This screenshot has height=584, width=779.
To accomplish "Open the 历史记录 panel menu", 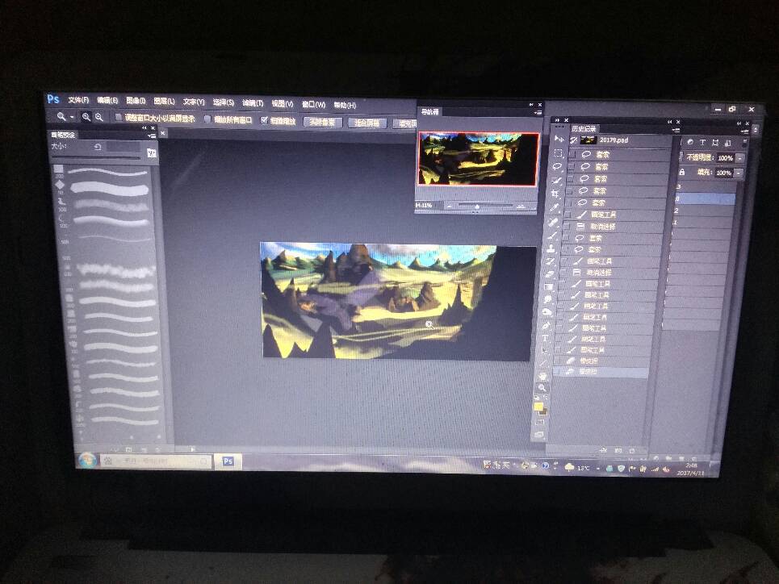I will pos(676,130).
